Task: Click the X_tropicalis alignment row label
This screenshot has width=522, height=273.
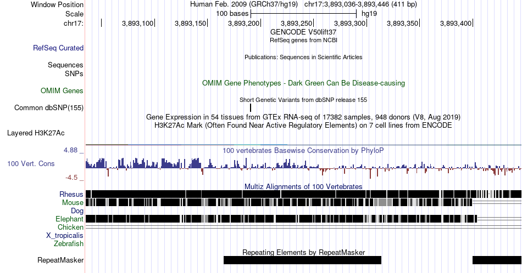Action: pos(65,236)
